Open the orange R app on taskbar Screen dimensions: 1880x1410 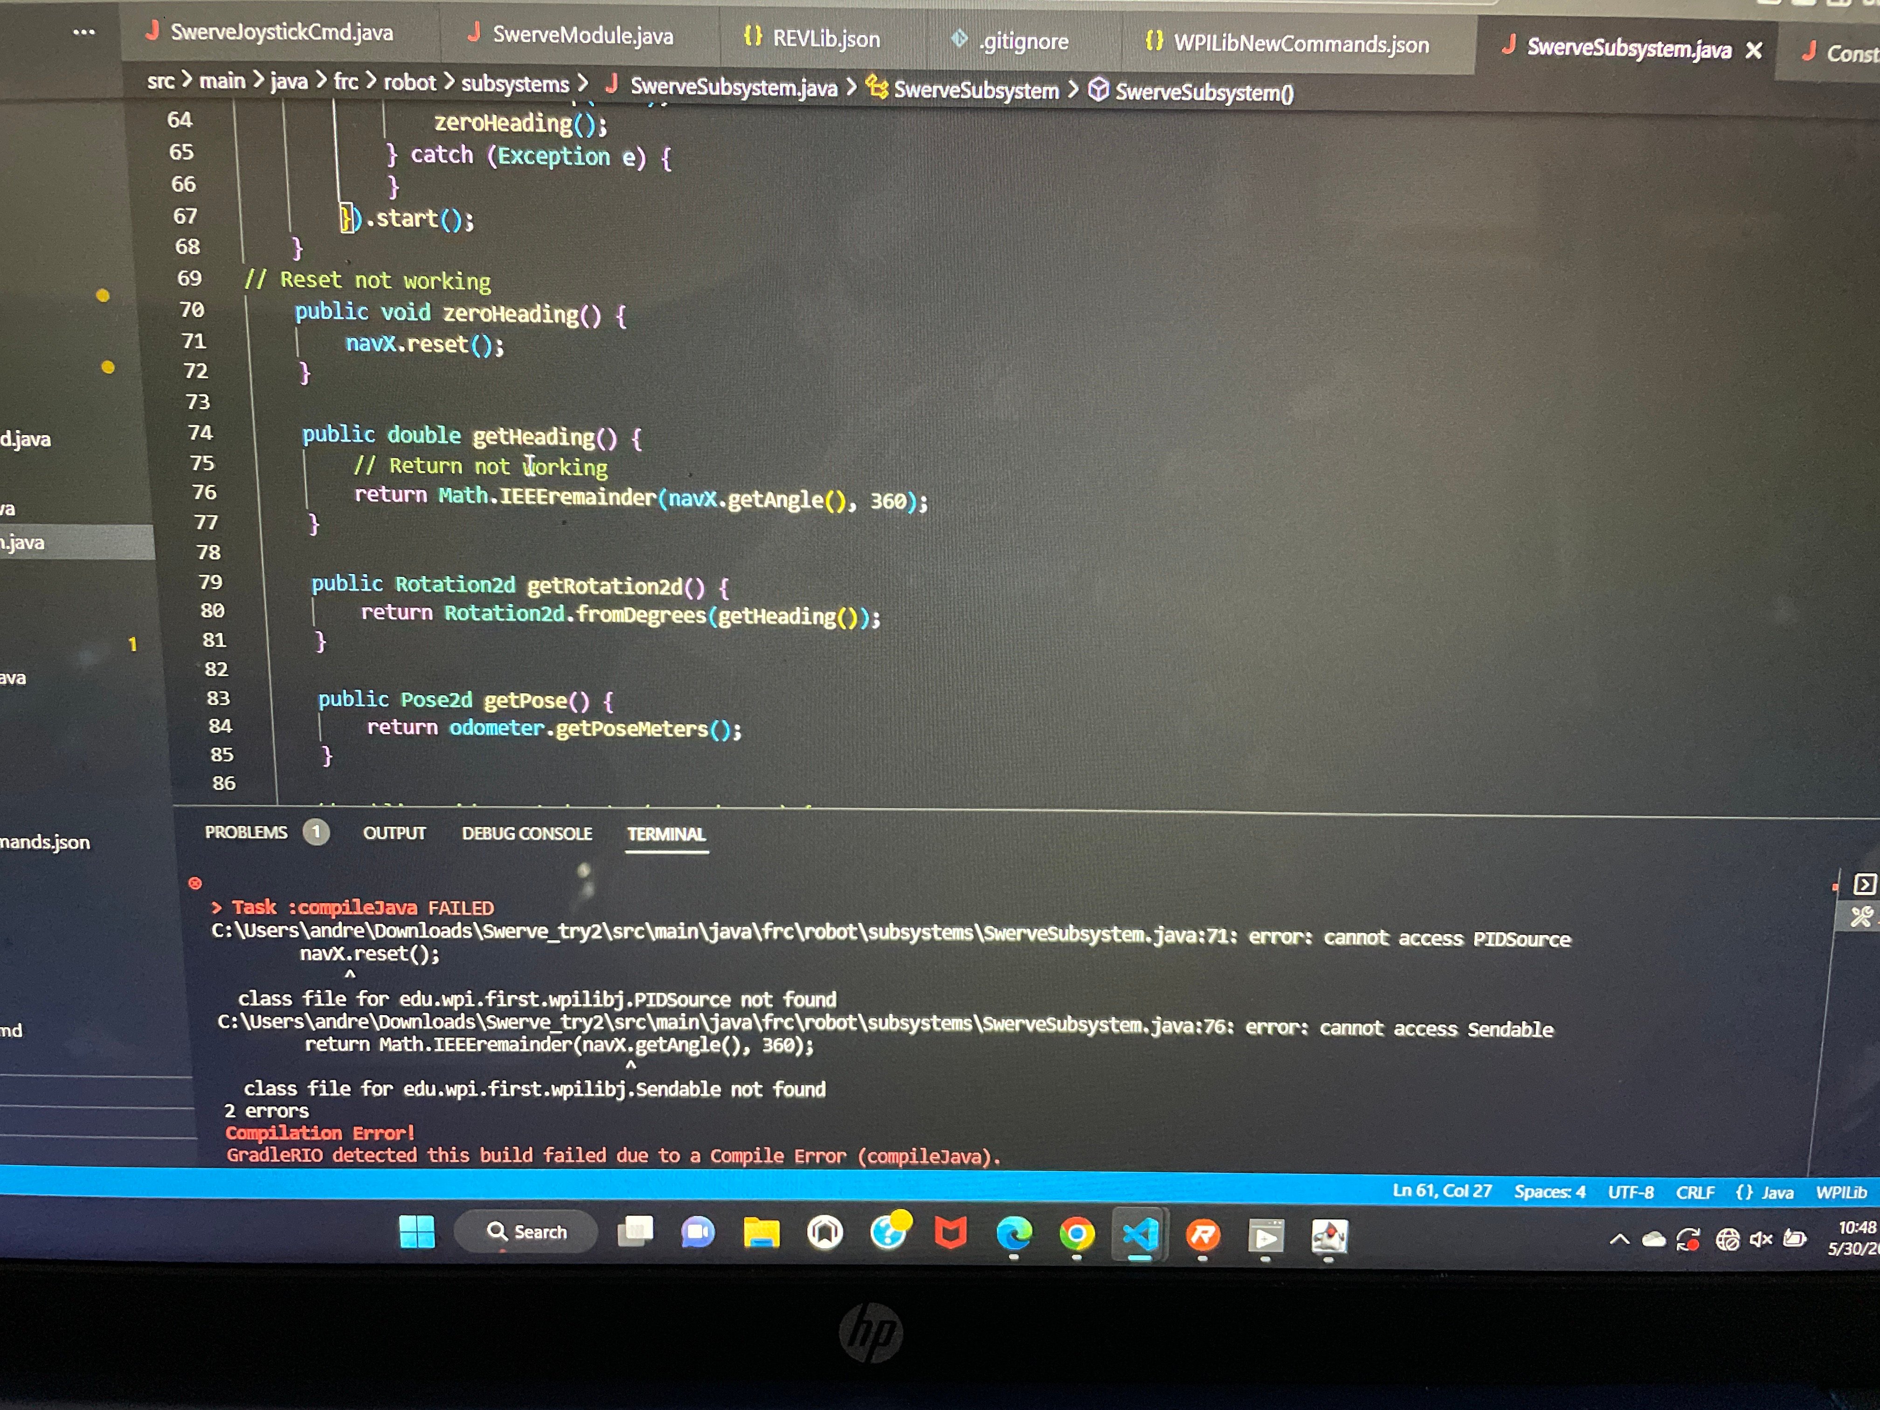pos(1203,1235)
